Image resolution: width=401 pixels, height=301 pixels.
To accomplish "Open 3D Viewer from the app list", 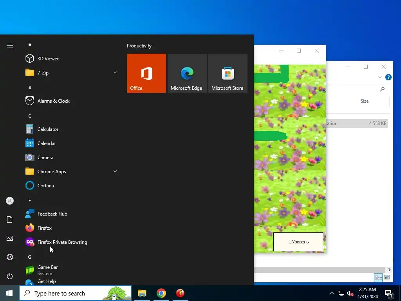I will coord(72,59).
